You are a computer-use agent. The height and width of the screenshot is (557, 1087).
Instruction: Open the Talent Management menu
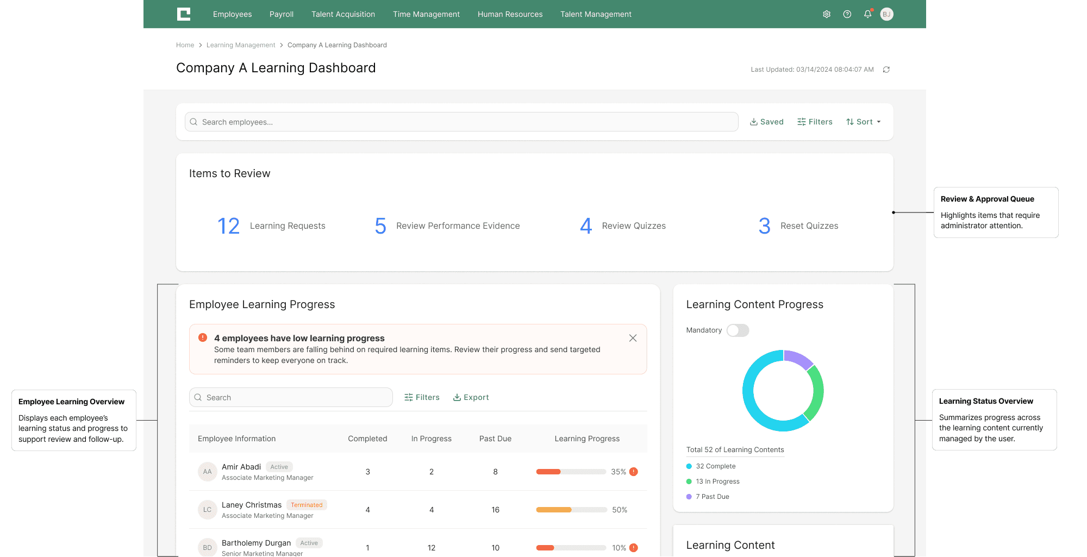click(x=596, y=14)
